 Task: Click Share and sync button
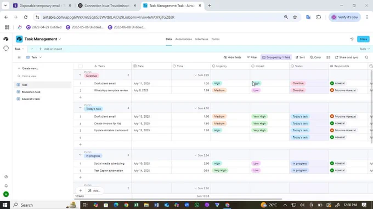tap(347, 57)
